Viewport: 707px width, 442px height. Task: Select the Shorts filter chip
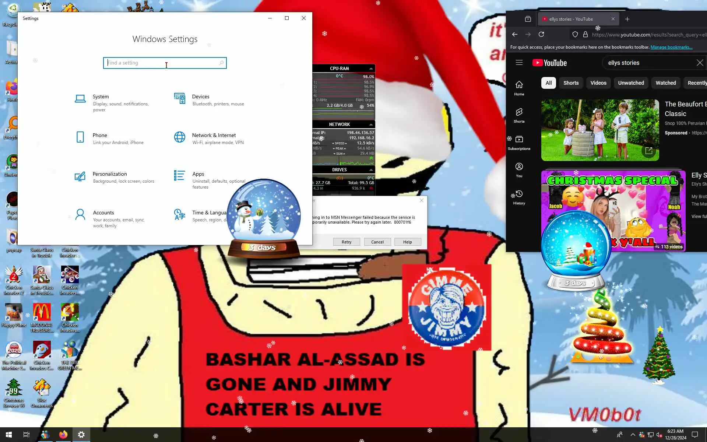point(571,83)
